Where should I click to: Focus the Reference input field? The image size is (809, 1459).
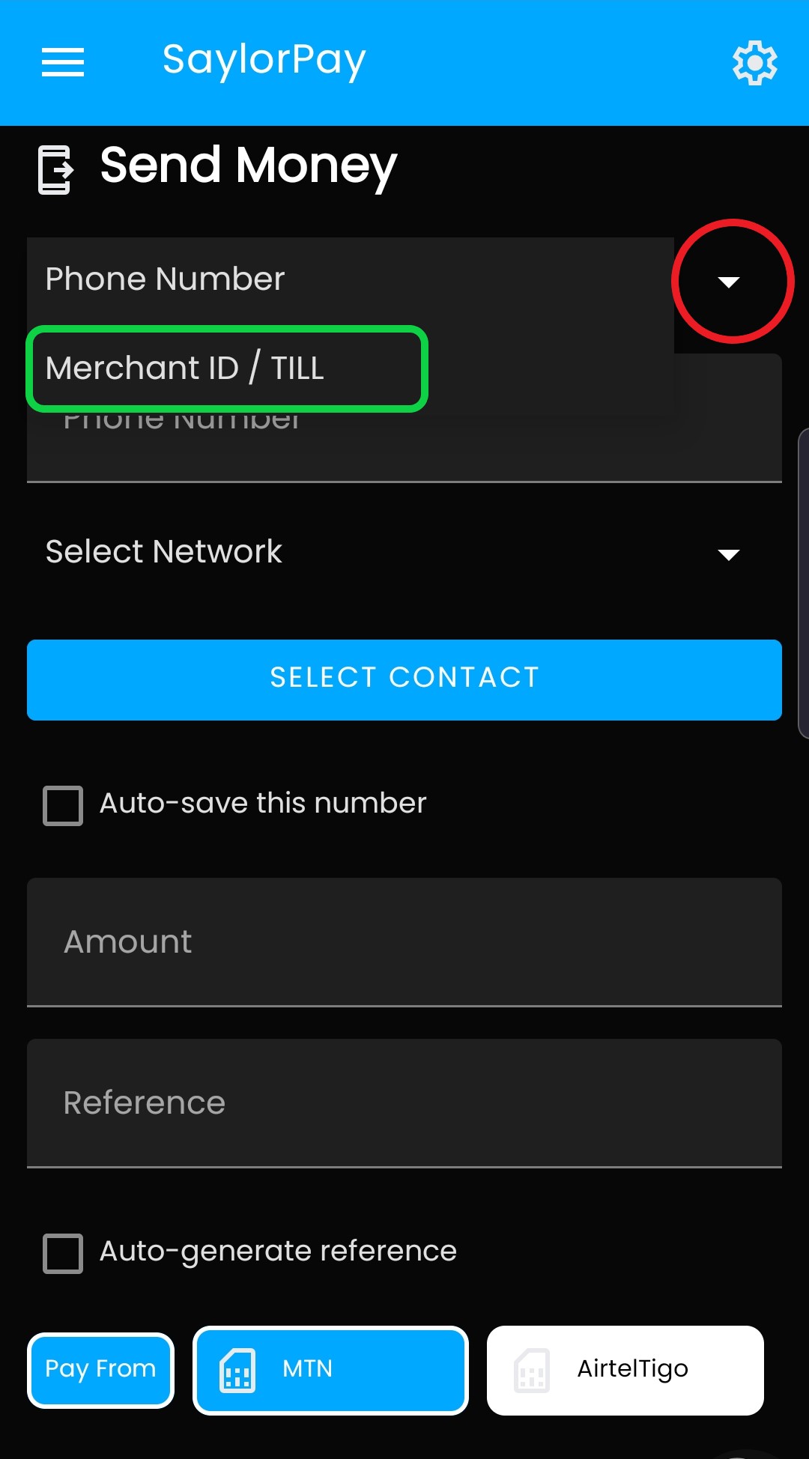point(404,1103)
